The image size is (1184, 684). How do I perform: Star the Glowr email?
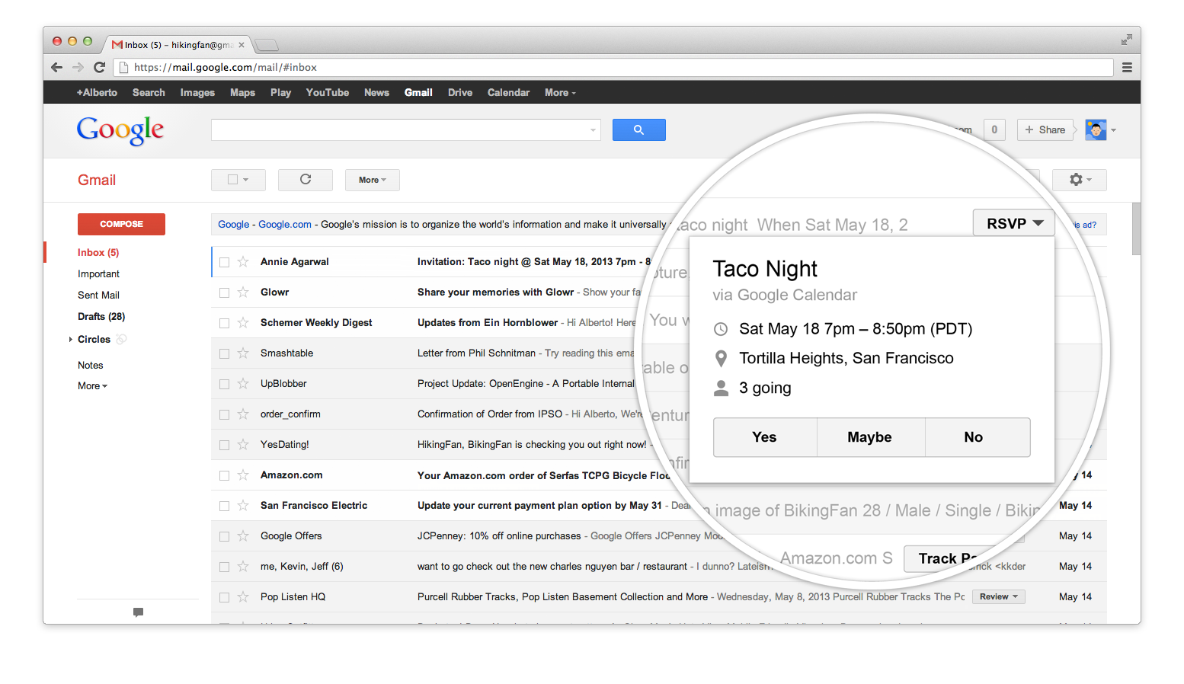tap(243, 292)
